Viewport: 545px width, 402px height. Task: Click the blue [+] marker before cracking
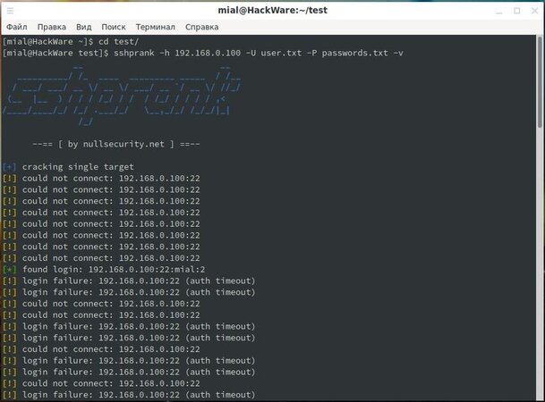(x=9, y=167)
